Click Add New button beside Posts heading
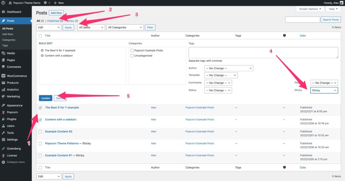 tap(56, 13)
